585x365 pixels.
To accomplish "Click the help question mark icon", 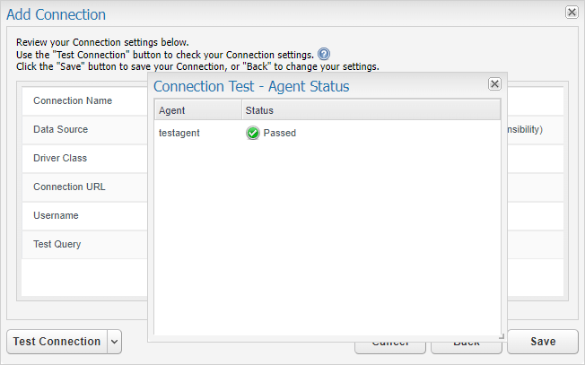I will (324, 55).
